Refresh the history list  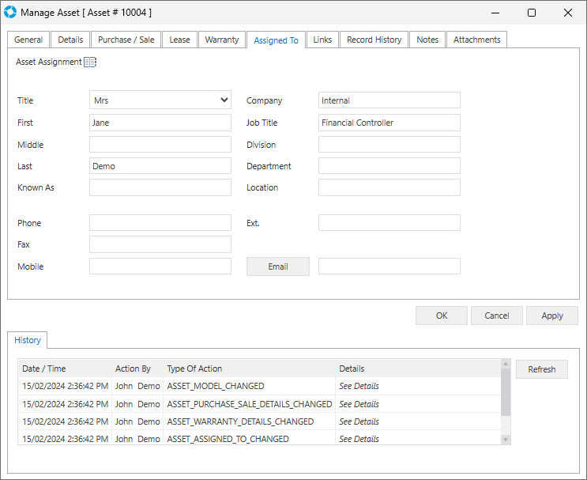point(541,369)
